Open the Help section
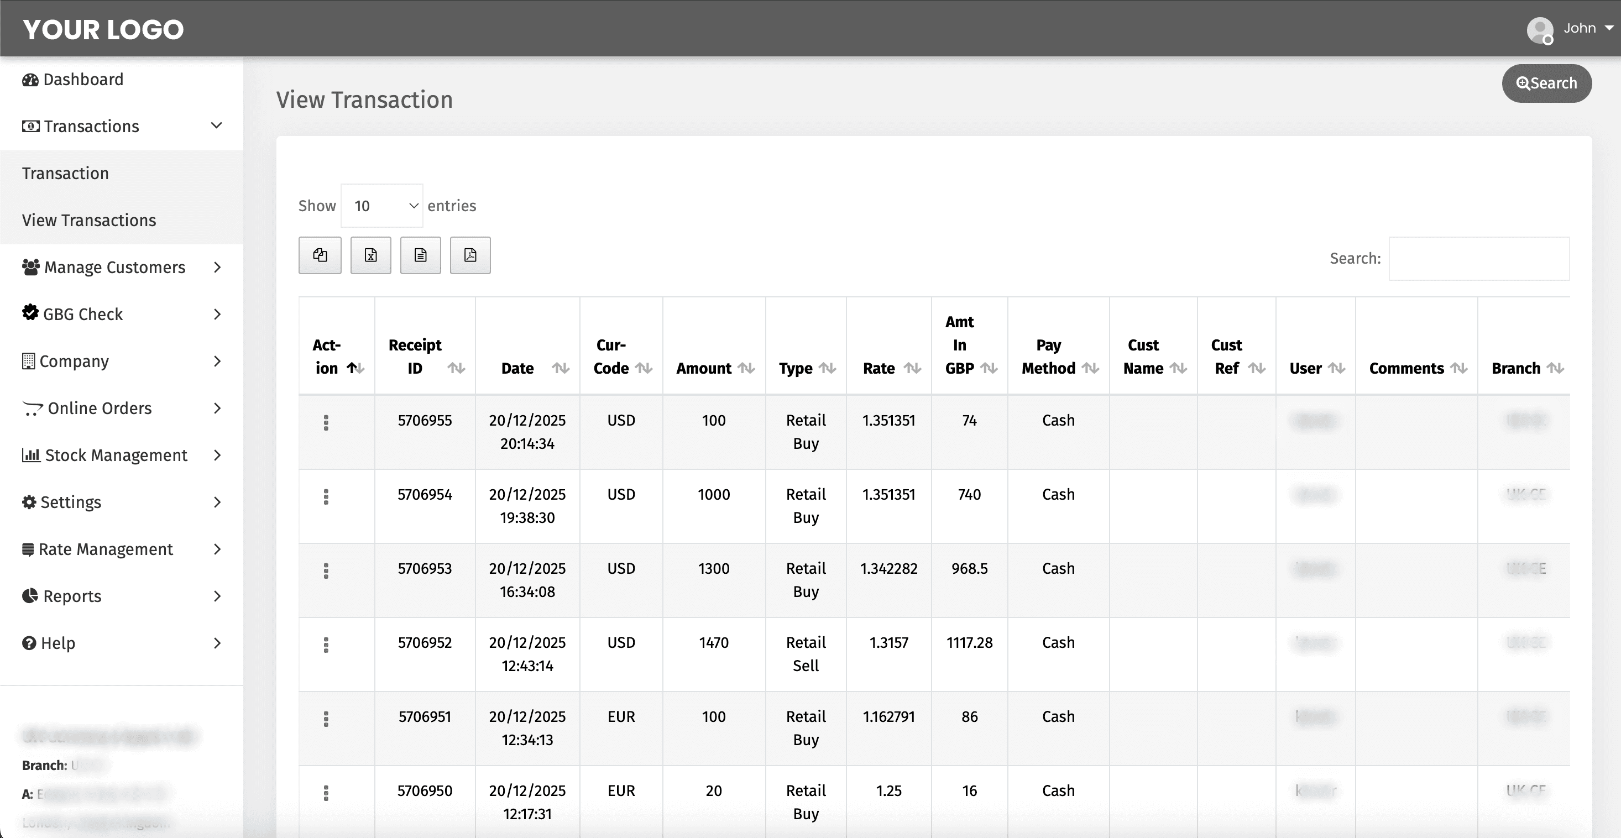The image size is (1621, 838). pos(57,642)
